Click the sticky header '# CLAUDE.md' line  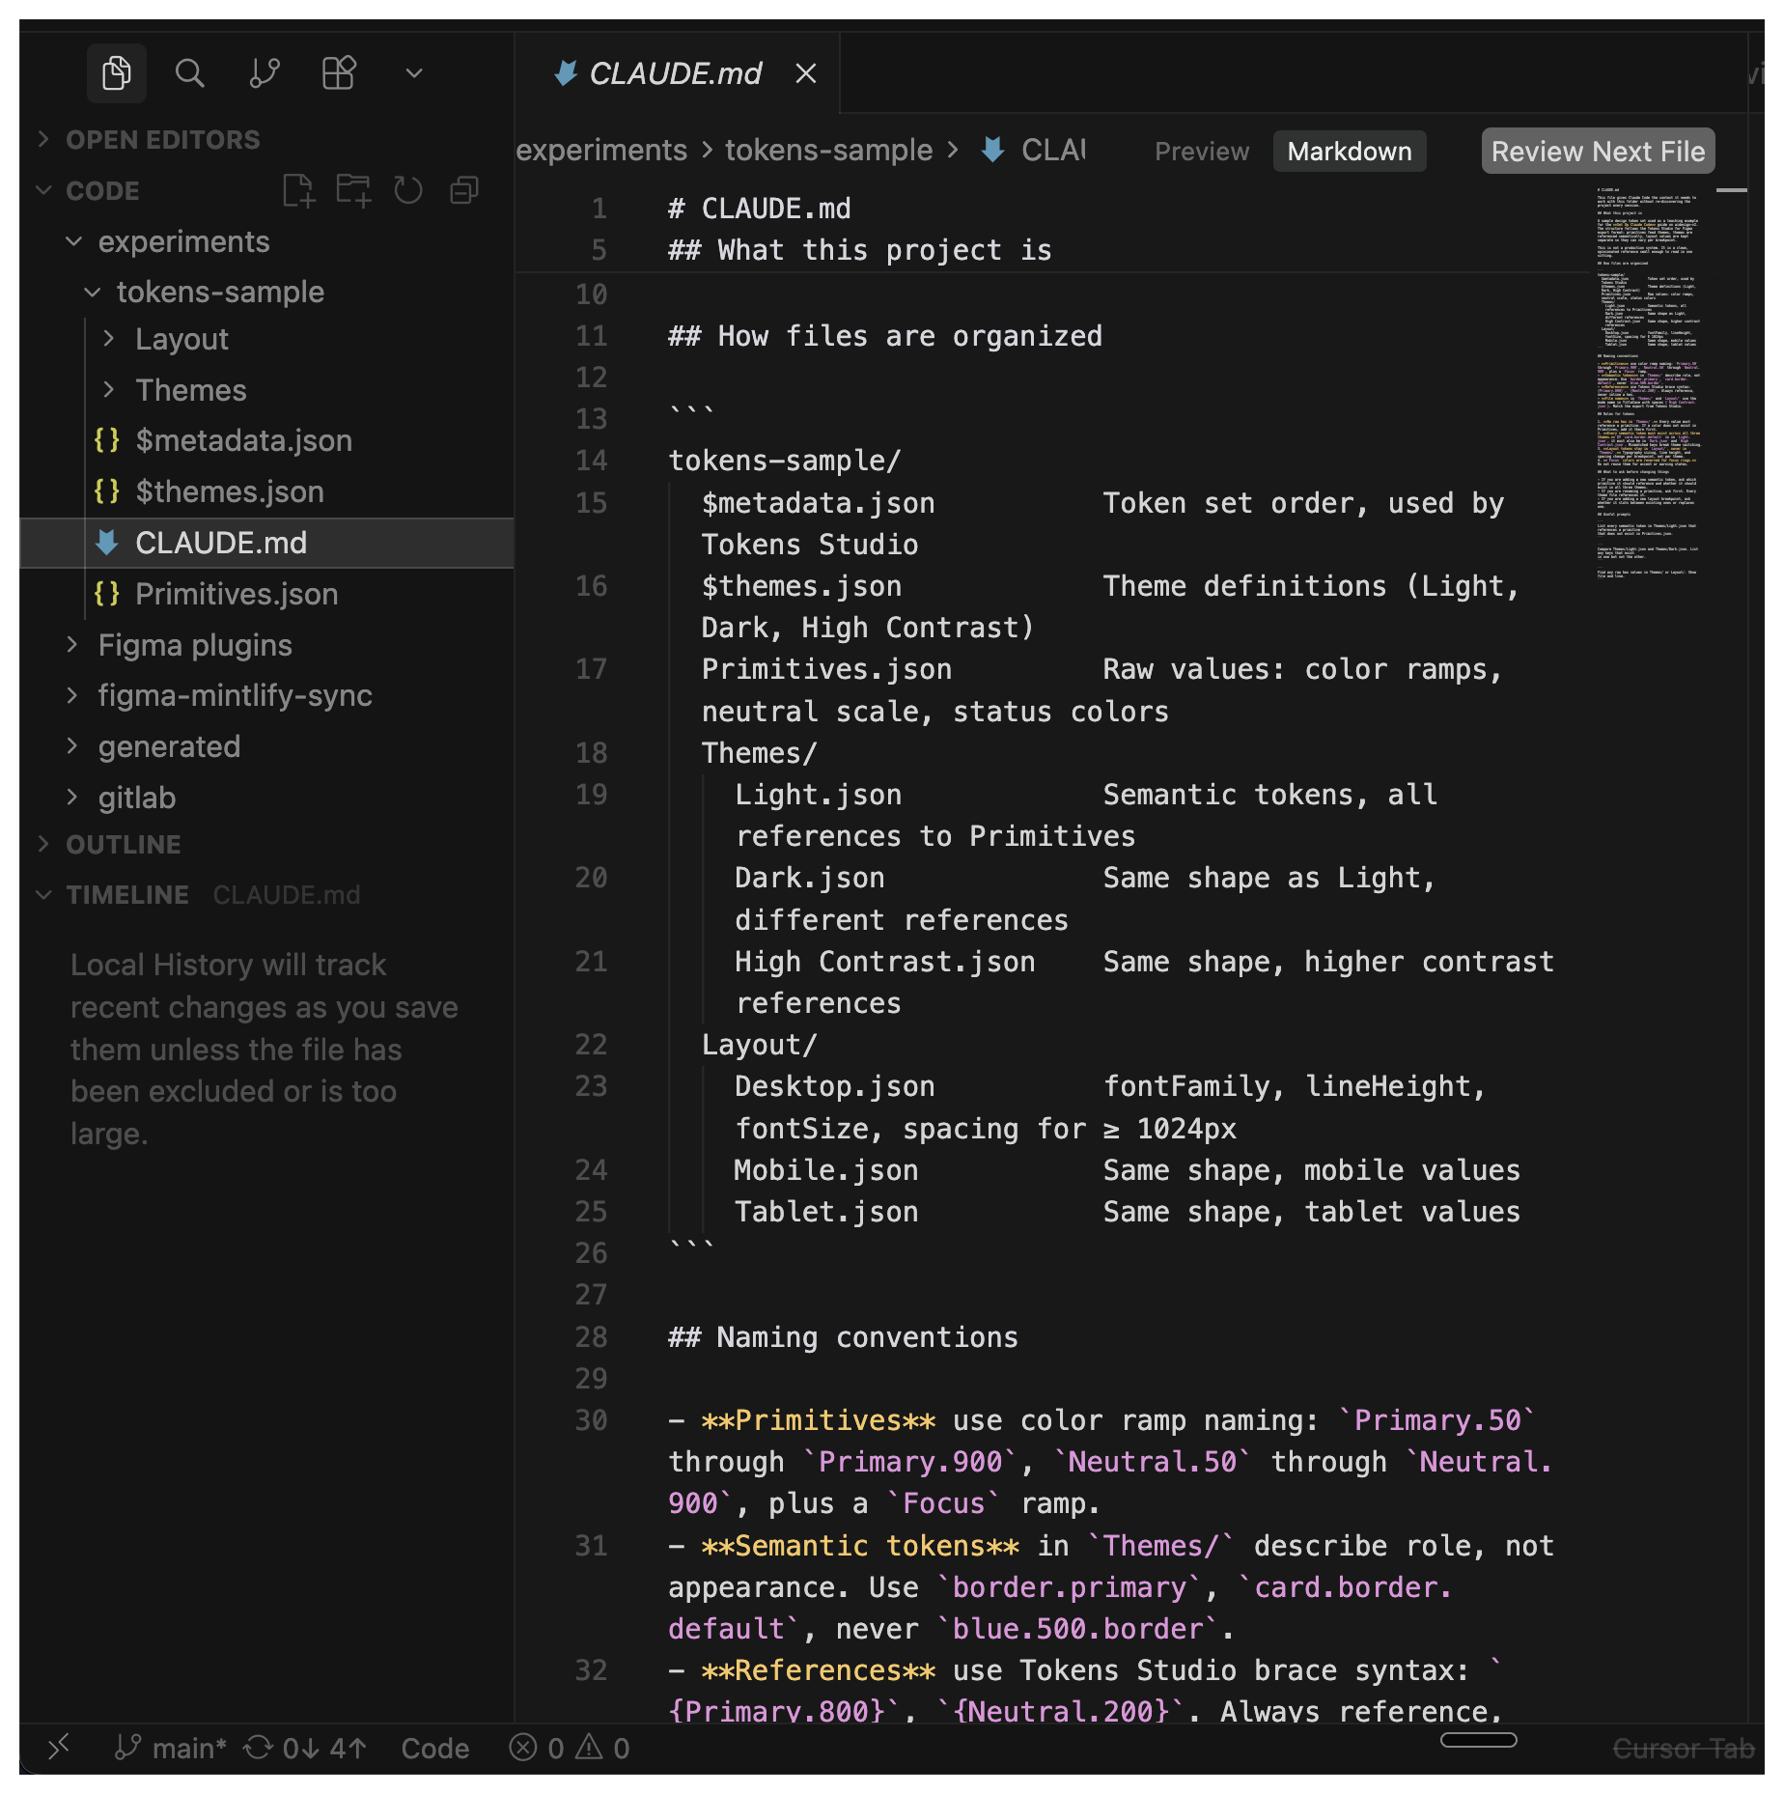[x=760, y=209]
